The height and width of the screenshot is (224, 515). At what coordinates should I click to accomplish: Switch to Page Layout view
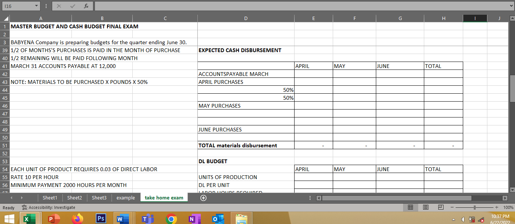pyautogui.click(x=426, y=207)
